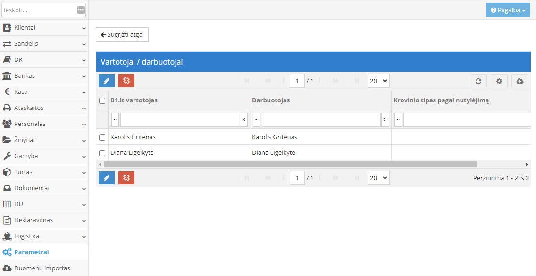Clear the B1.lt vartotojas filter with x
The height and width of the screenshot is (276, 536).
pos(243,120)
